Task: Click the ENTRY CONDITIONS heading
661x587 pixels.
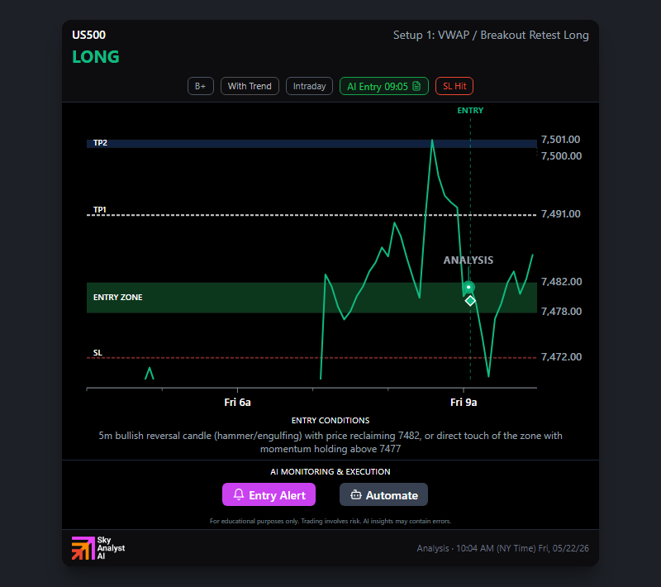Action: (330, 421)
